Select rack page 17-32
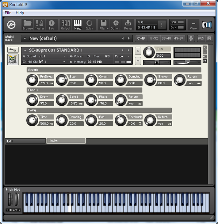The image size is (218, 224). 153,38
